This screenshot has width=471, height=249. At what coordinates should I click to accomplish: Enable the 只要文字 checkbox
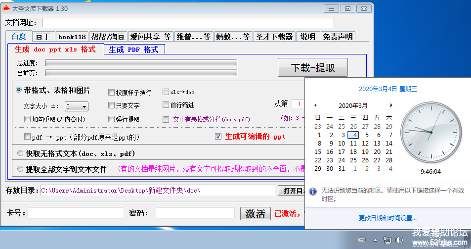111,105
